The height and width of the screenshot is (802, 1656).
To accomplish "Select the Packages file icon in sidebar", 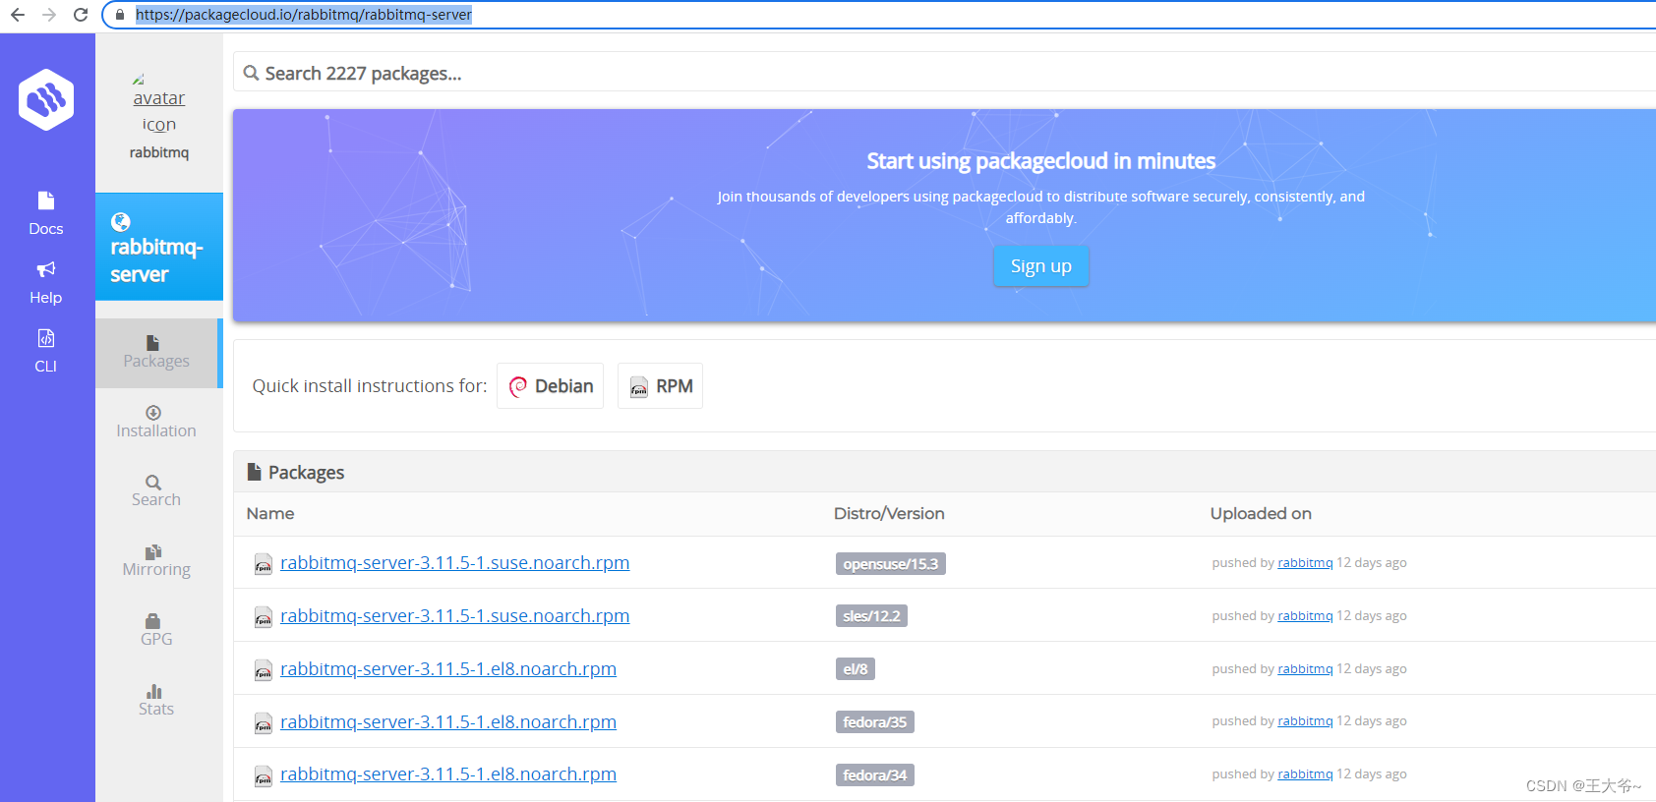I will click(x=152, y=343).
